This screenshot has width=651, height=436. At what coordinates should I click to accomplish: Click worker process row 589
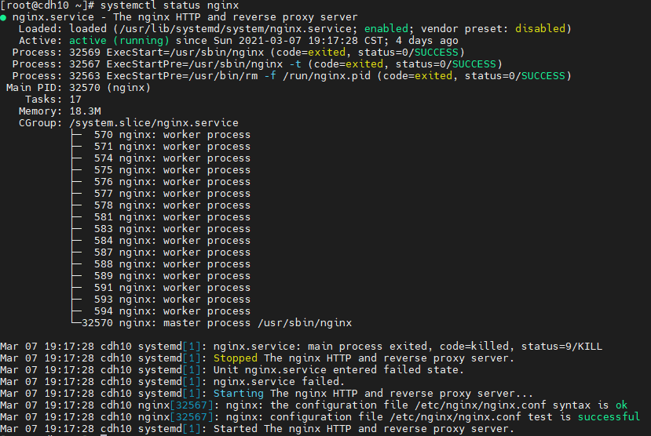[161, 276]
